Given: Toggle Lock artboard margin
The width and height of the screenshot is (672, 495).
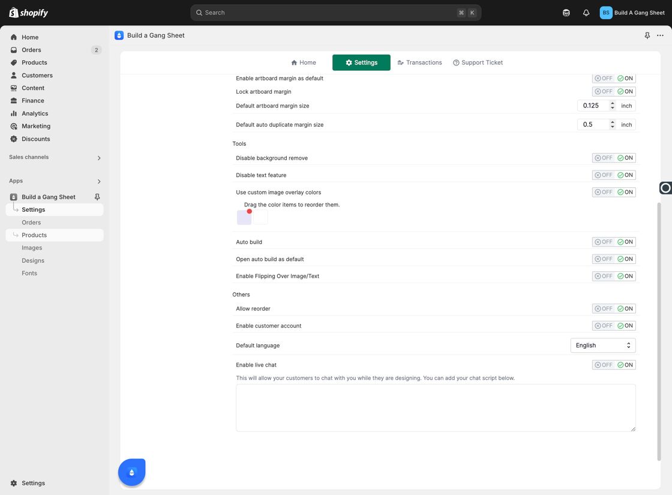Looking at the screenshot, I should click(614, 91).
